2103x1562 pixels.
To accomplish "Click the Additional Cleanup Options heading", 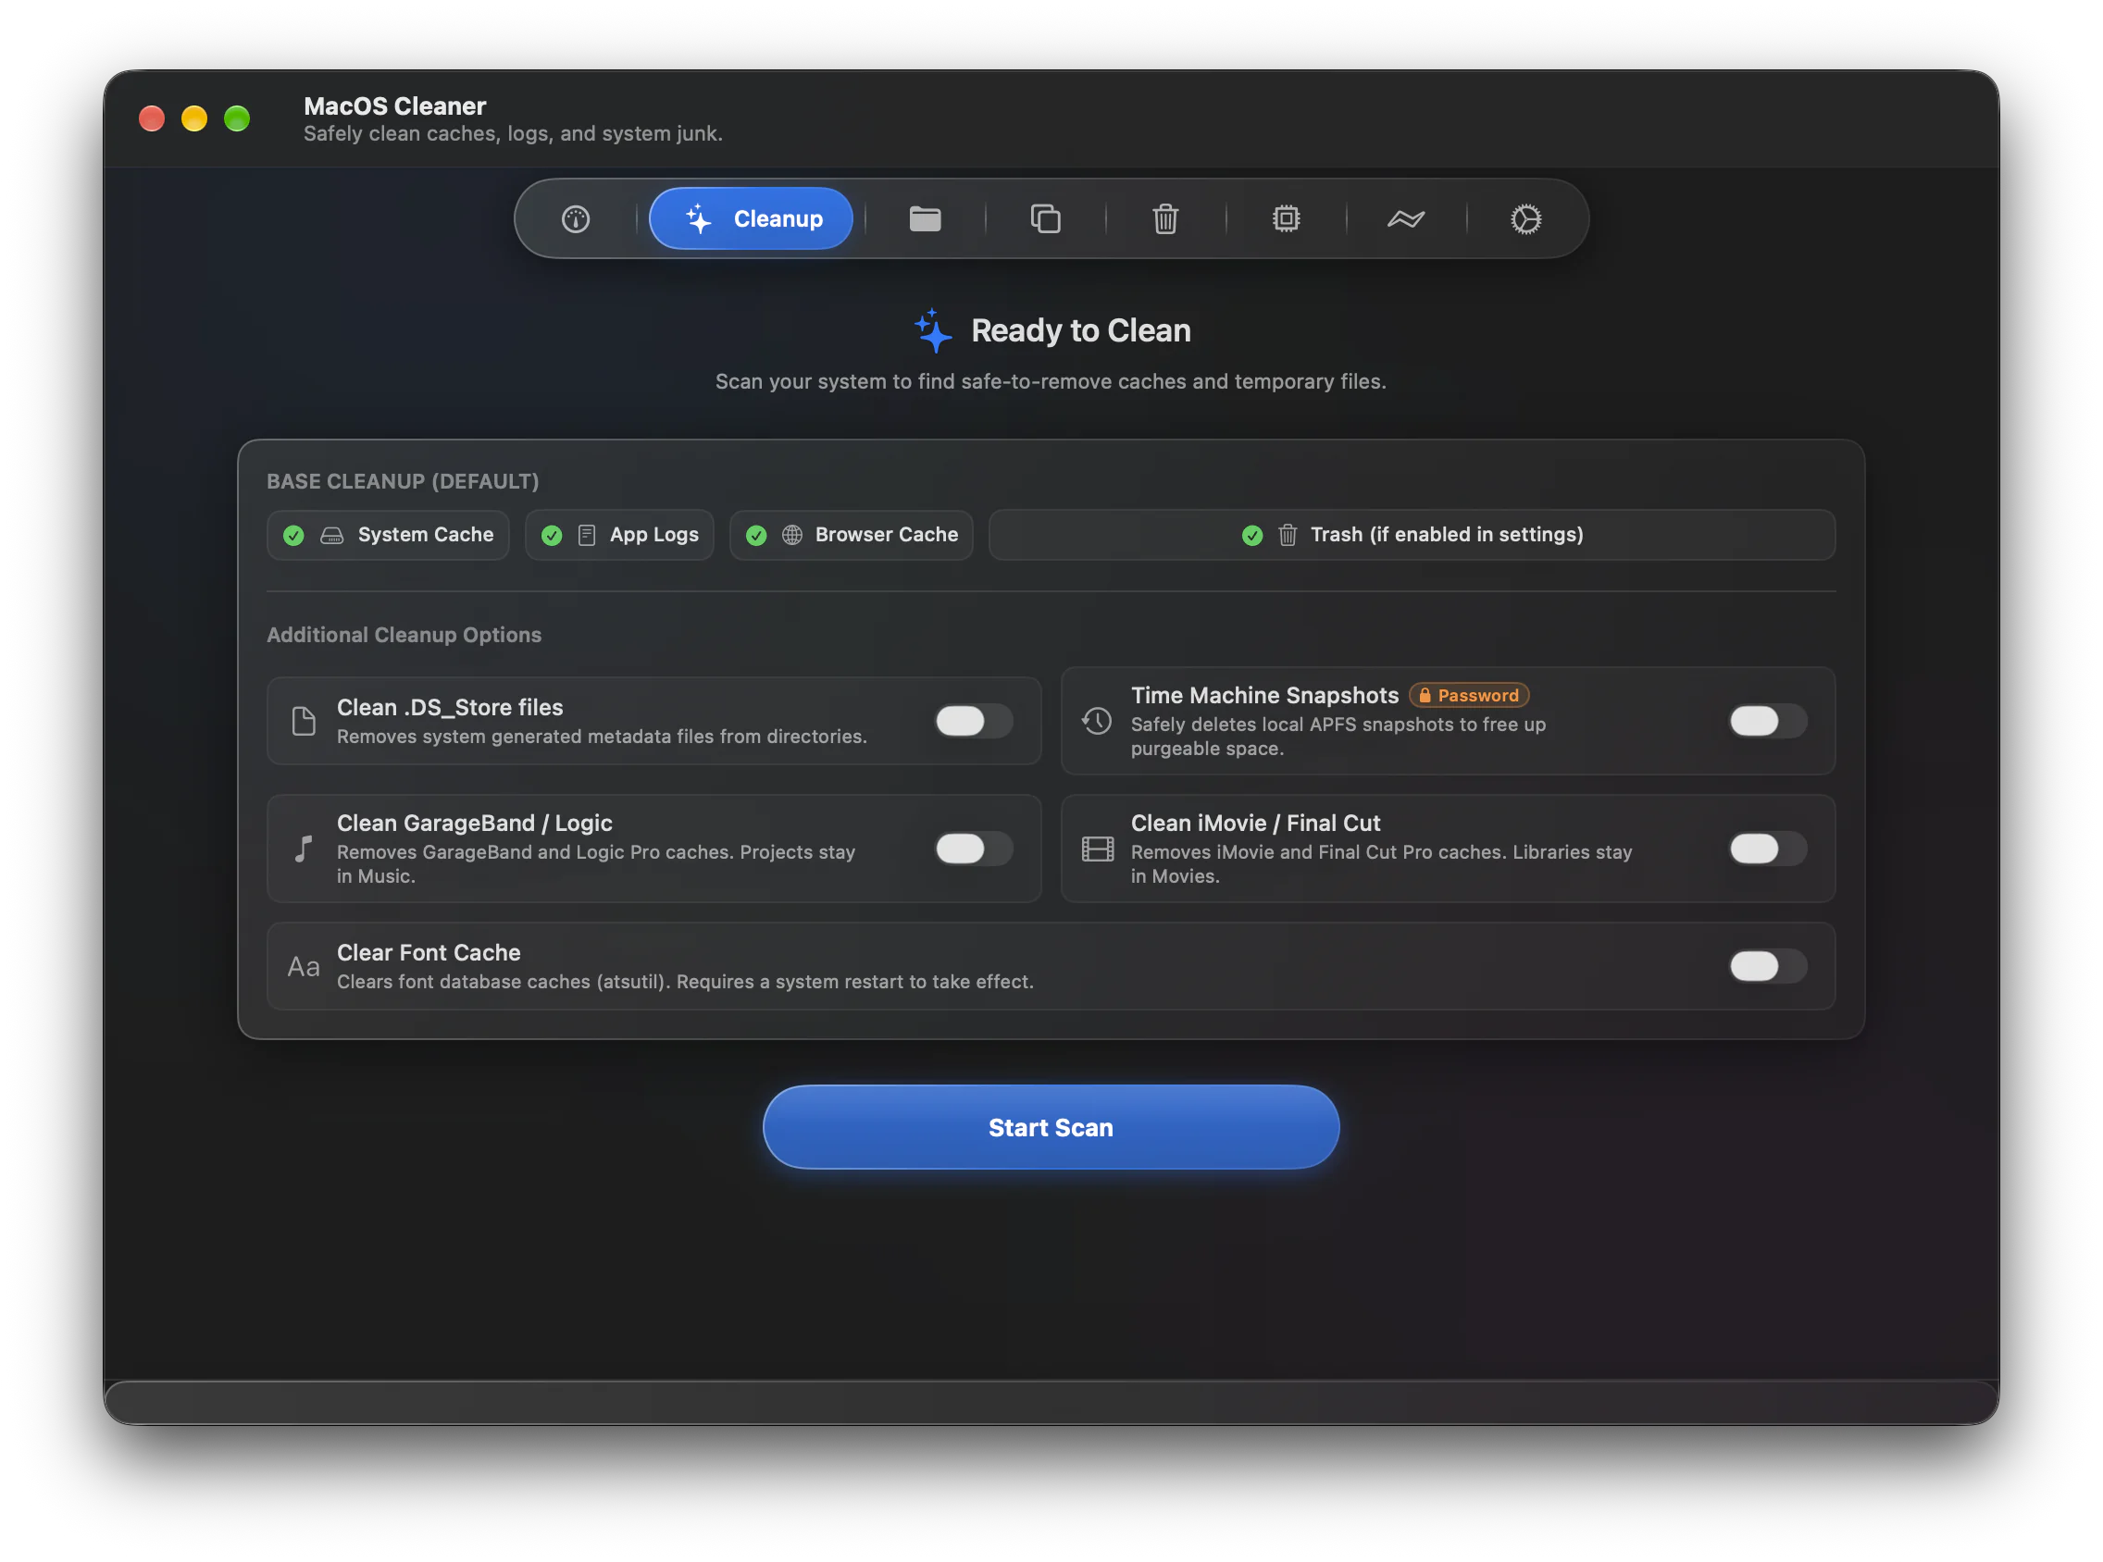I will [404, 635].
